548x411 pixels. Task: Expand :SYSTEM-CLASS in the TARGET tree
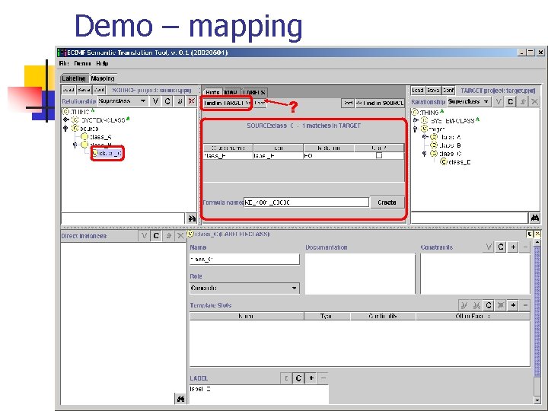coord(415,120)
